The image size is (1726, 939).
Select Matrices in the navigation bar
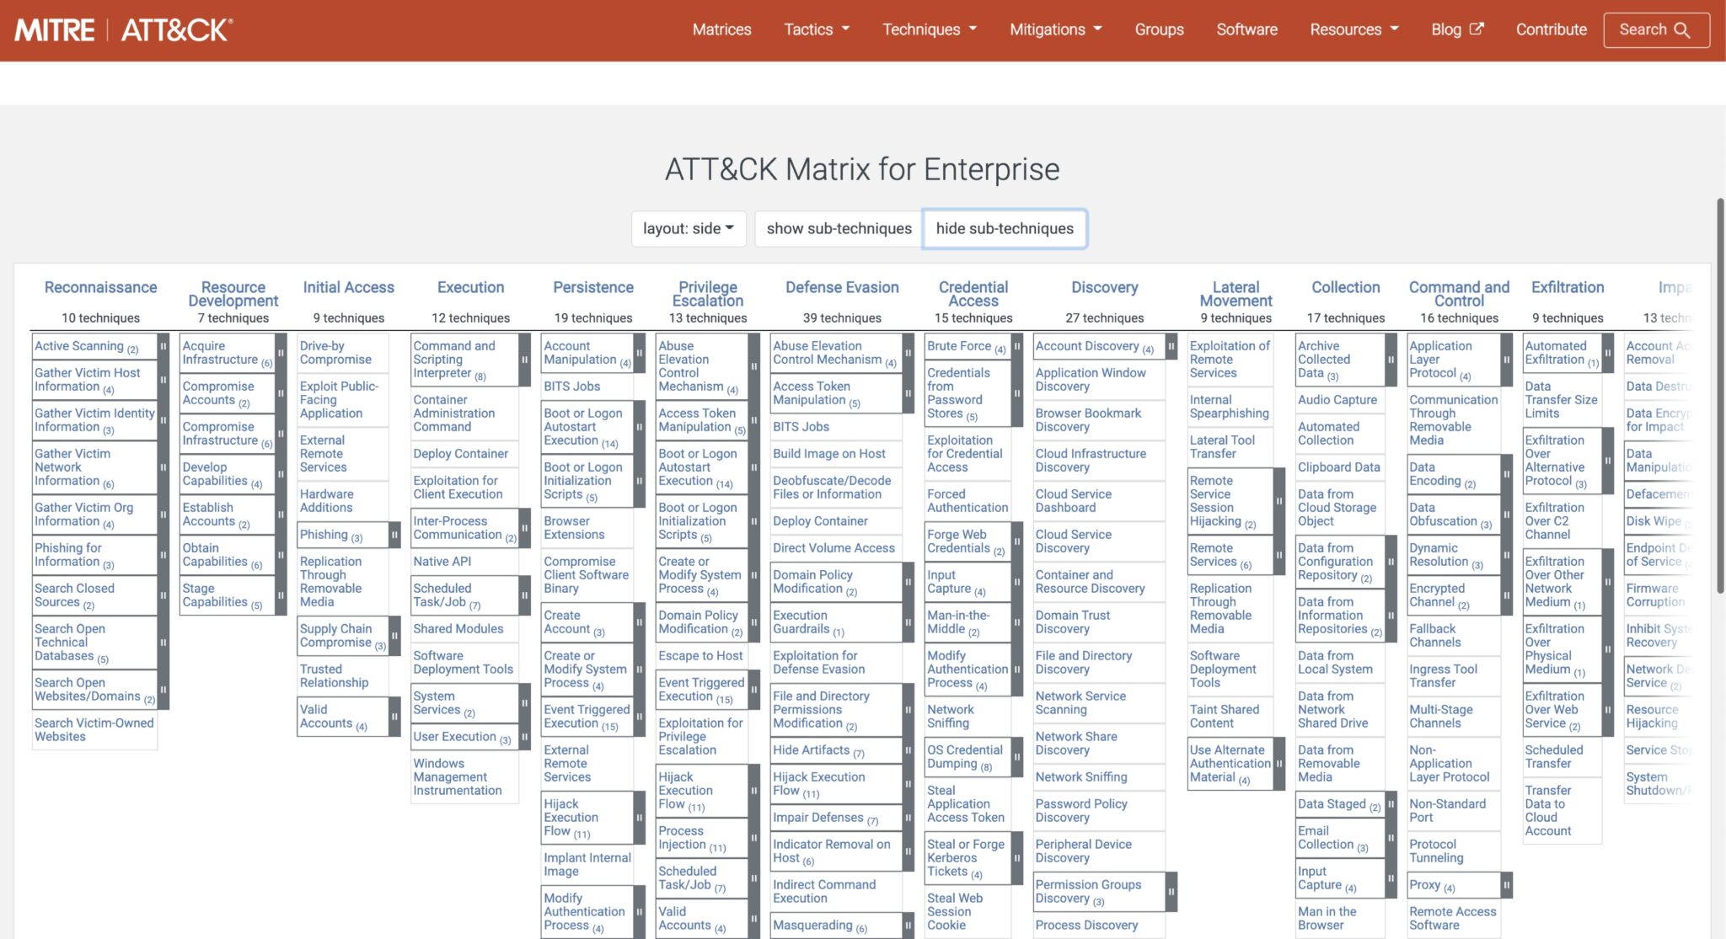[x=721, y=29]
